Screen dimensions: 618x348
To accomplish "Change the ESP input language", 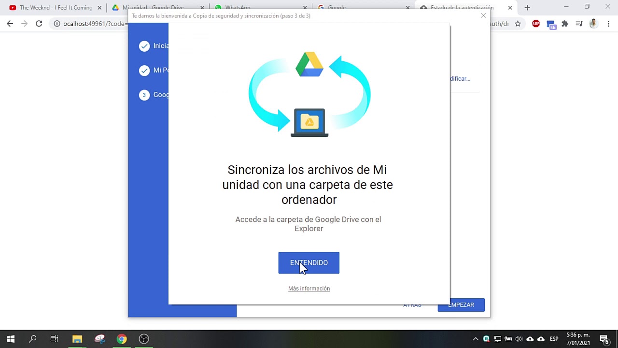I will [x=554, y=339].
